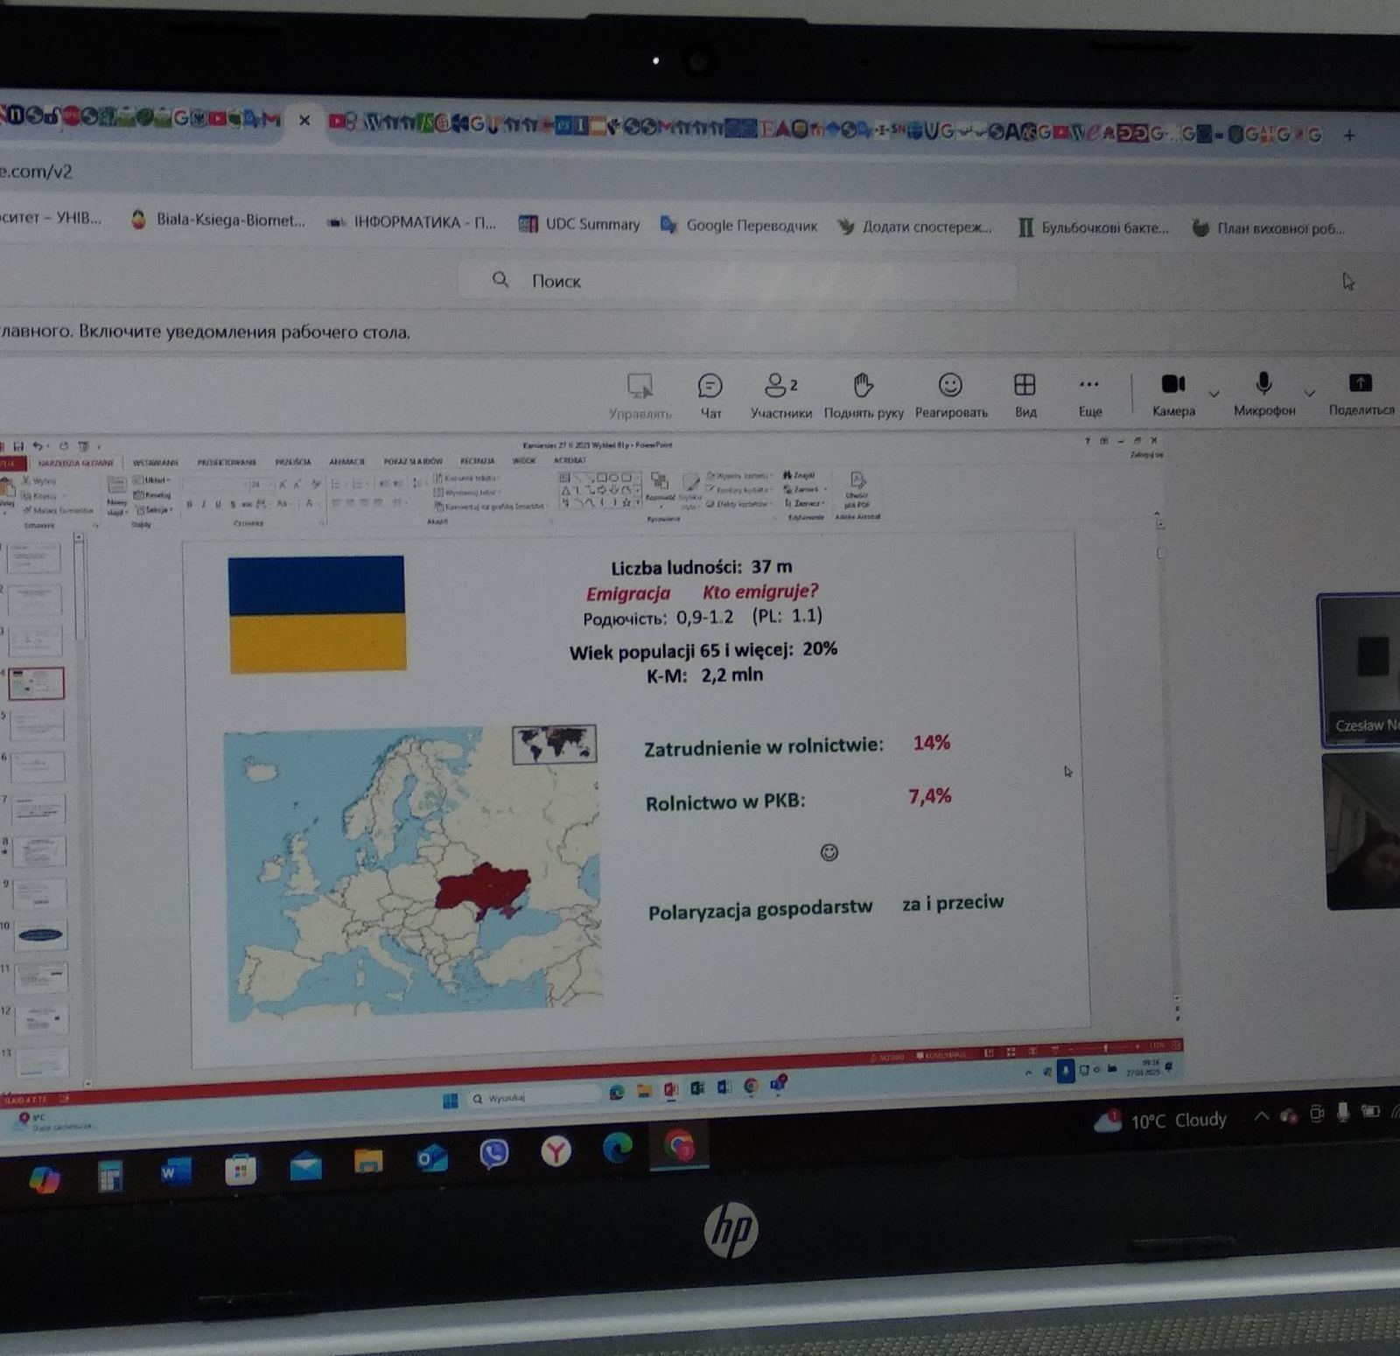
Task: Show hidden system tray icons
Action: coord(1261,1116)
